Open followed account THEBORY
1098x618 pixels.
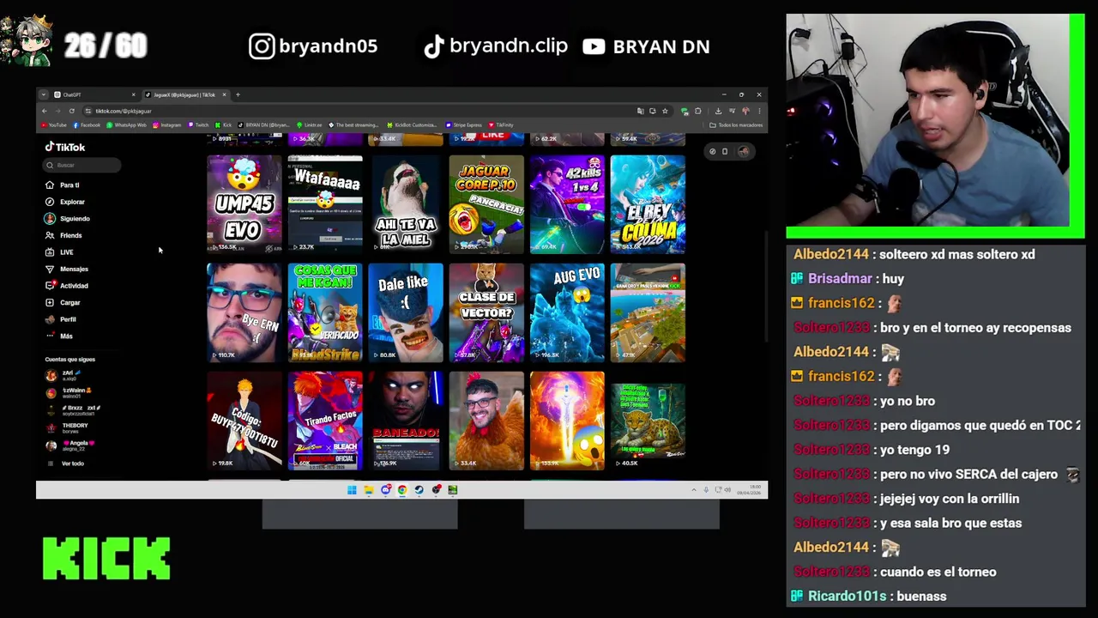pos(67,427)
